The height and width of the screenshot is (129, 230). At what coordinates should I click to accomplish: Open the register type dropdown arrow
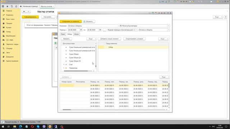click(169, 26)
